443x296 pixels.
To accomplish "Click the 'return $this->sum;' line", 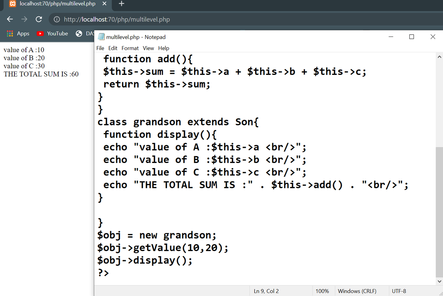I will 157,84.
